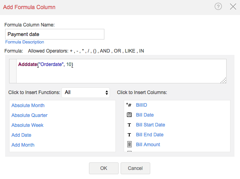The width and height of the screenshot is (240, 179).
Task: Close the Add Formula Column dialog
Action: pyautogui.click(x=233, y=7)
